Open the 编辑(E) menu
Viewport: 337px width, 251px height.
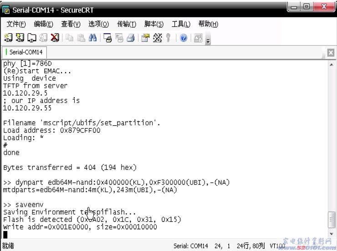click(44, 24)
